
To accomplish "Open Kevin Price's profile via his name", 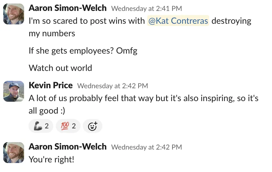I will click(51, 85).
